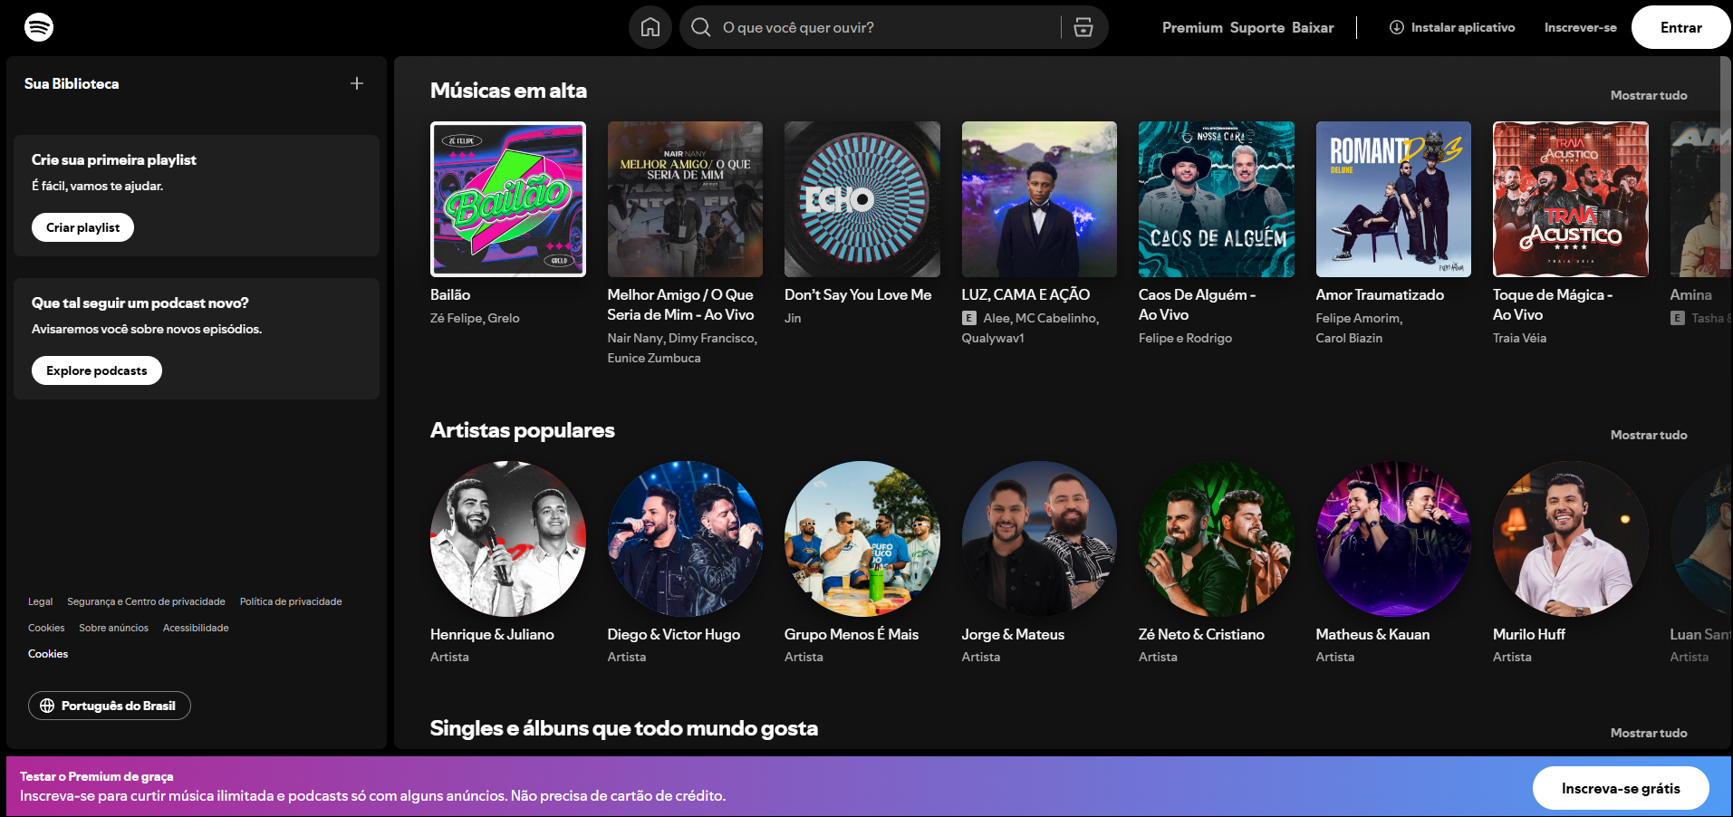Expand Mostrar tudo for Singles e álbuns
Image resolution: width=1733 pixels, height=817 pixels.
[x=1648, y=733]
